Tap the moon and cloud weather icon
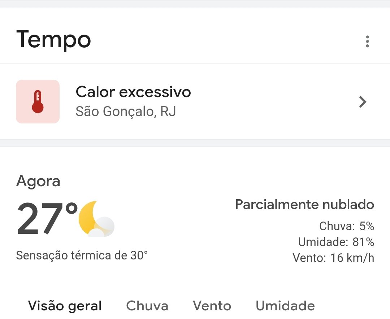This screenshot has width=390, height=319. [x=96, y=219]
